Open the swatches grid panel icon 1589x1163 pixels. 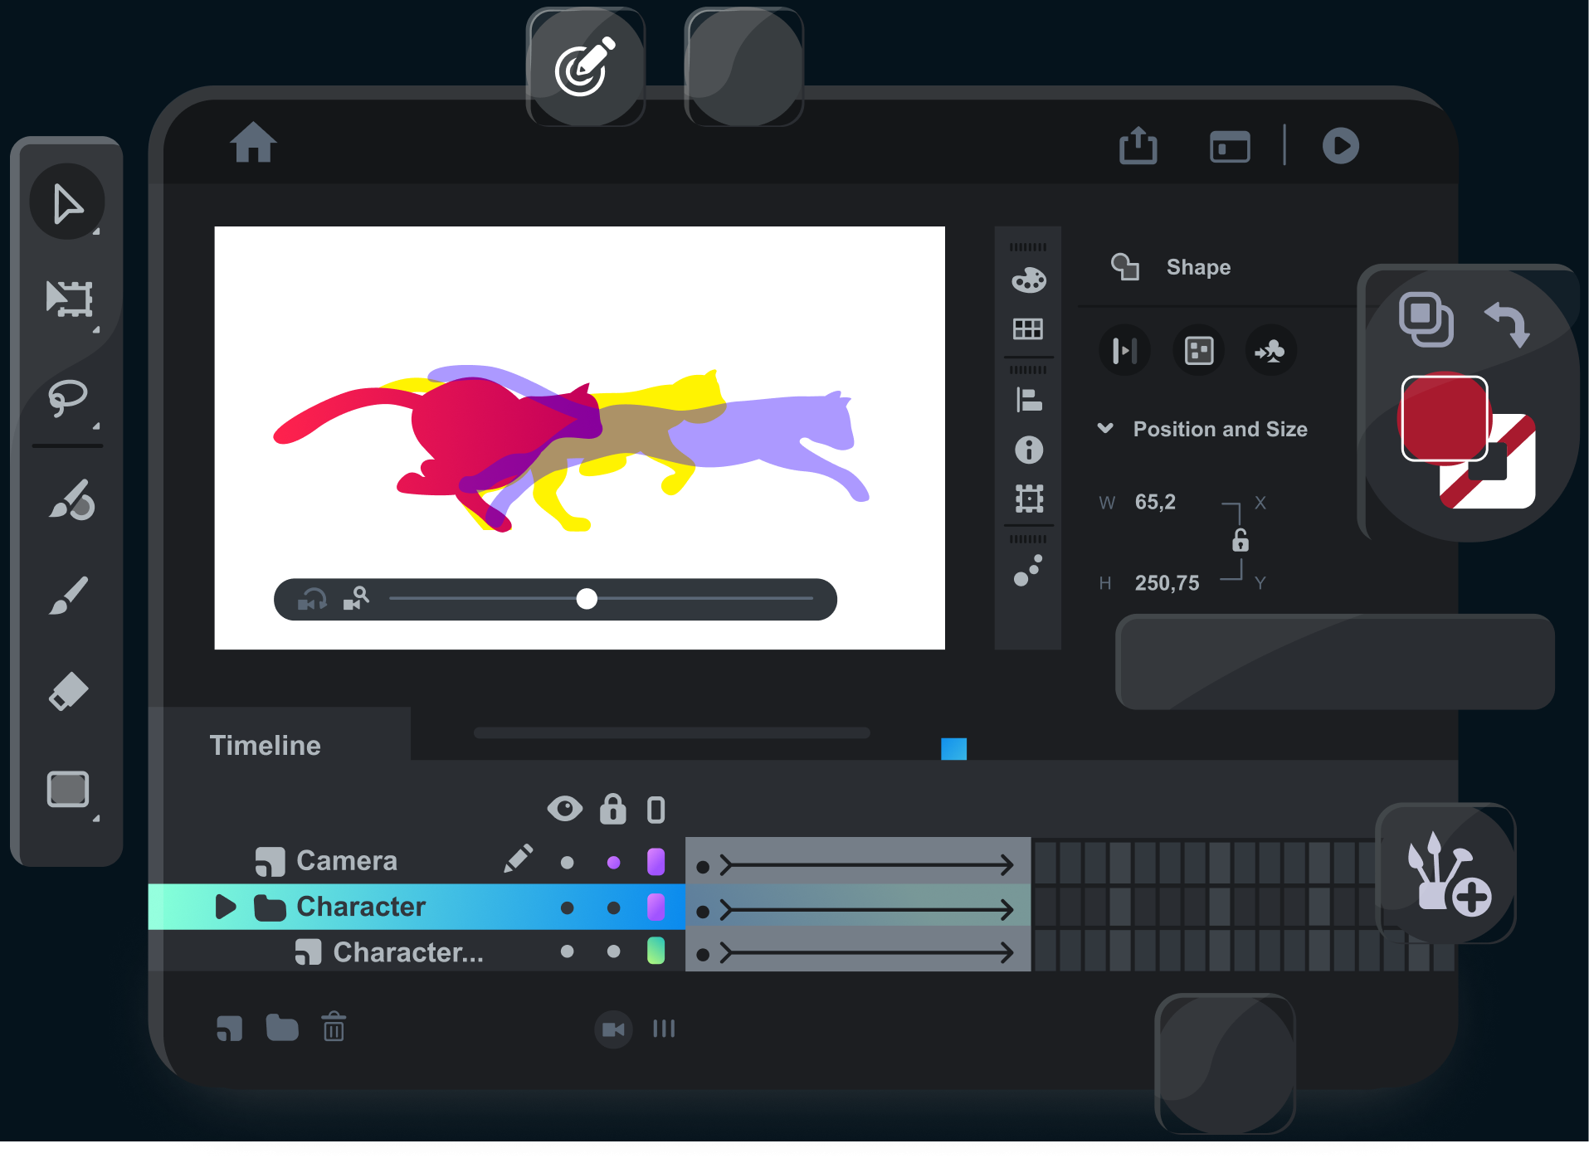1028,329
